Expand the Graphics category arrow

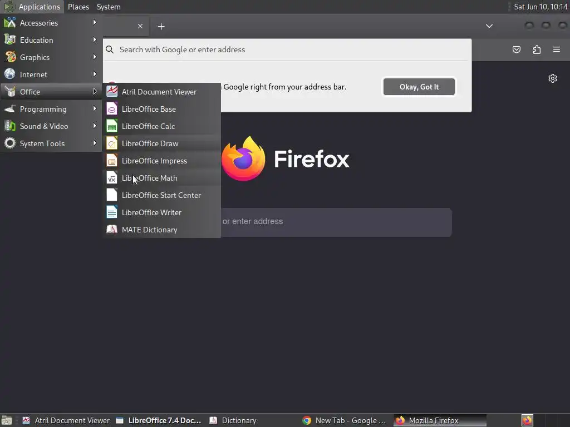point(95,57)
